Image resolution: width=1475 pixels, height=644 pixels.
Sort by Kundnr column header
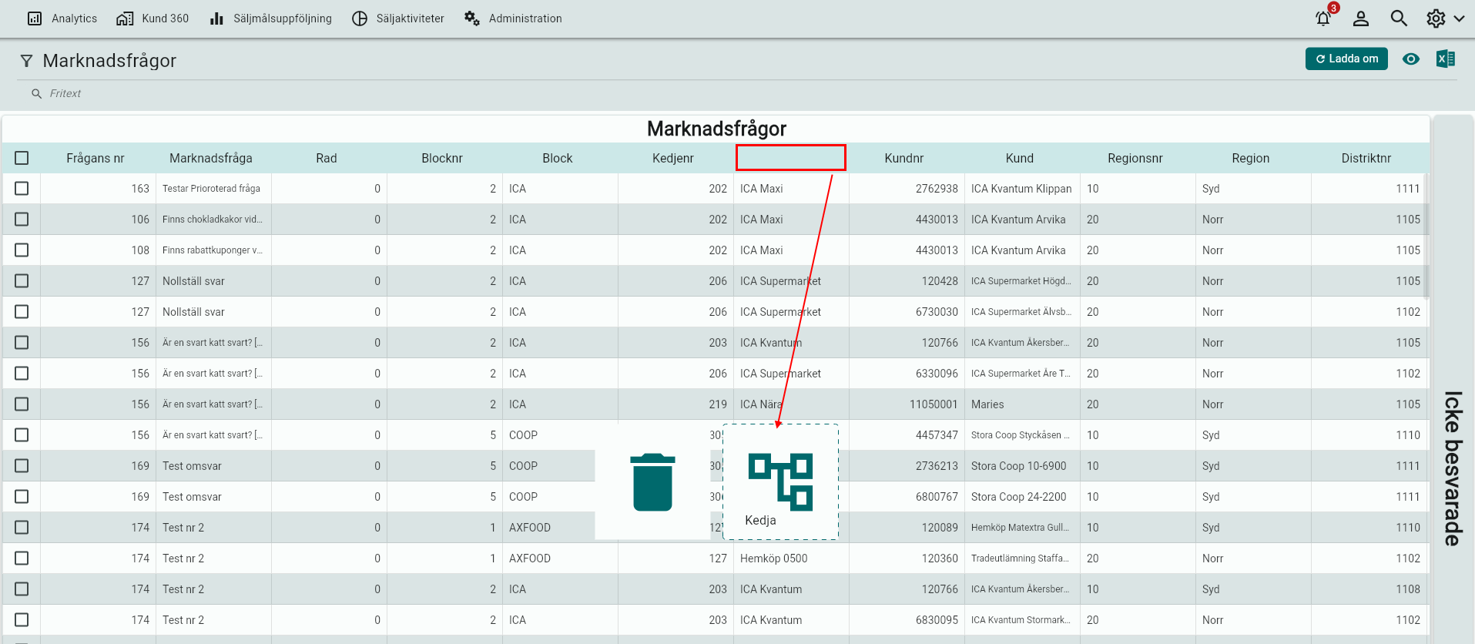coord(904,158)
